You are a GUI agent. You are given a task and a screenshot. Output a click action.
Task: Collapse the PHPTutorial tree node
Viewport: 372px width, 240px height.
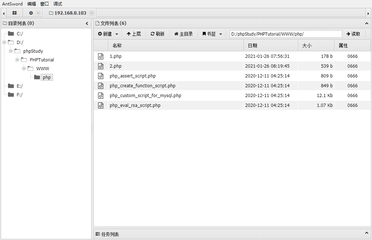[x=17, y=60]
